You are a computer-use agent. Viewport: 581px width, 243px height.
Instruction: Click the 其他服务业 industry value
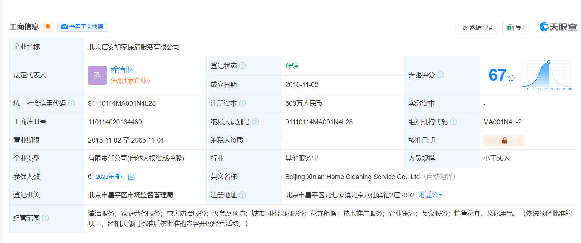tap(302, 158)
